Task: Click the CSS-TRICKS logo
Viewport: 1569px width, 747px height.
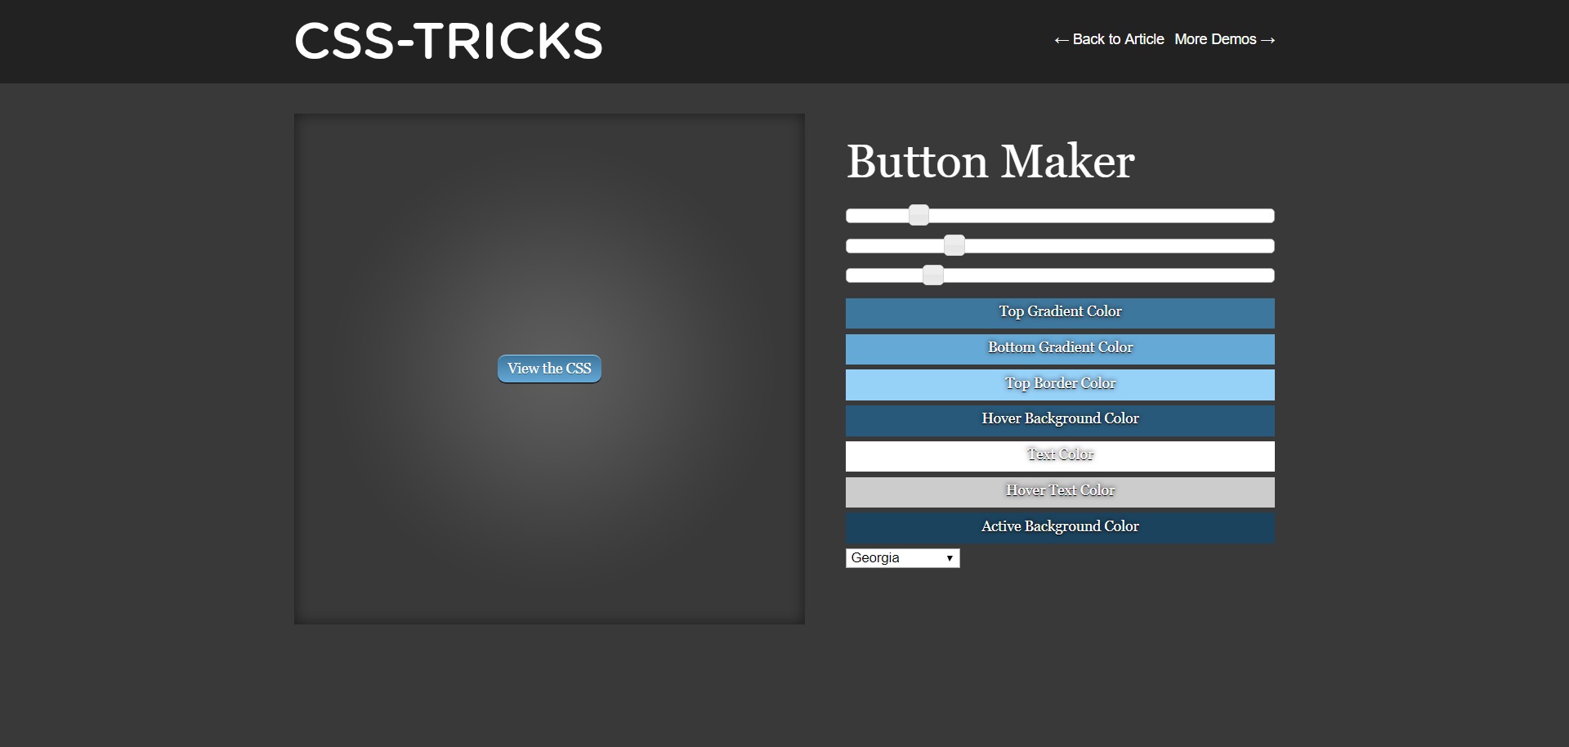Action: [x=448, y=41]
